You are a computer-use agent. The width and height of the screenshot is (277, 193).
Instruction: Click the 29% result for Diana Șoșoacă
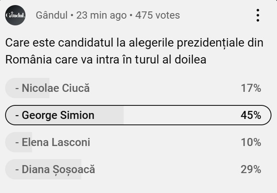251,169
